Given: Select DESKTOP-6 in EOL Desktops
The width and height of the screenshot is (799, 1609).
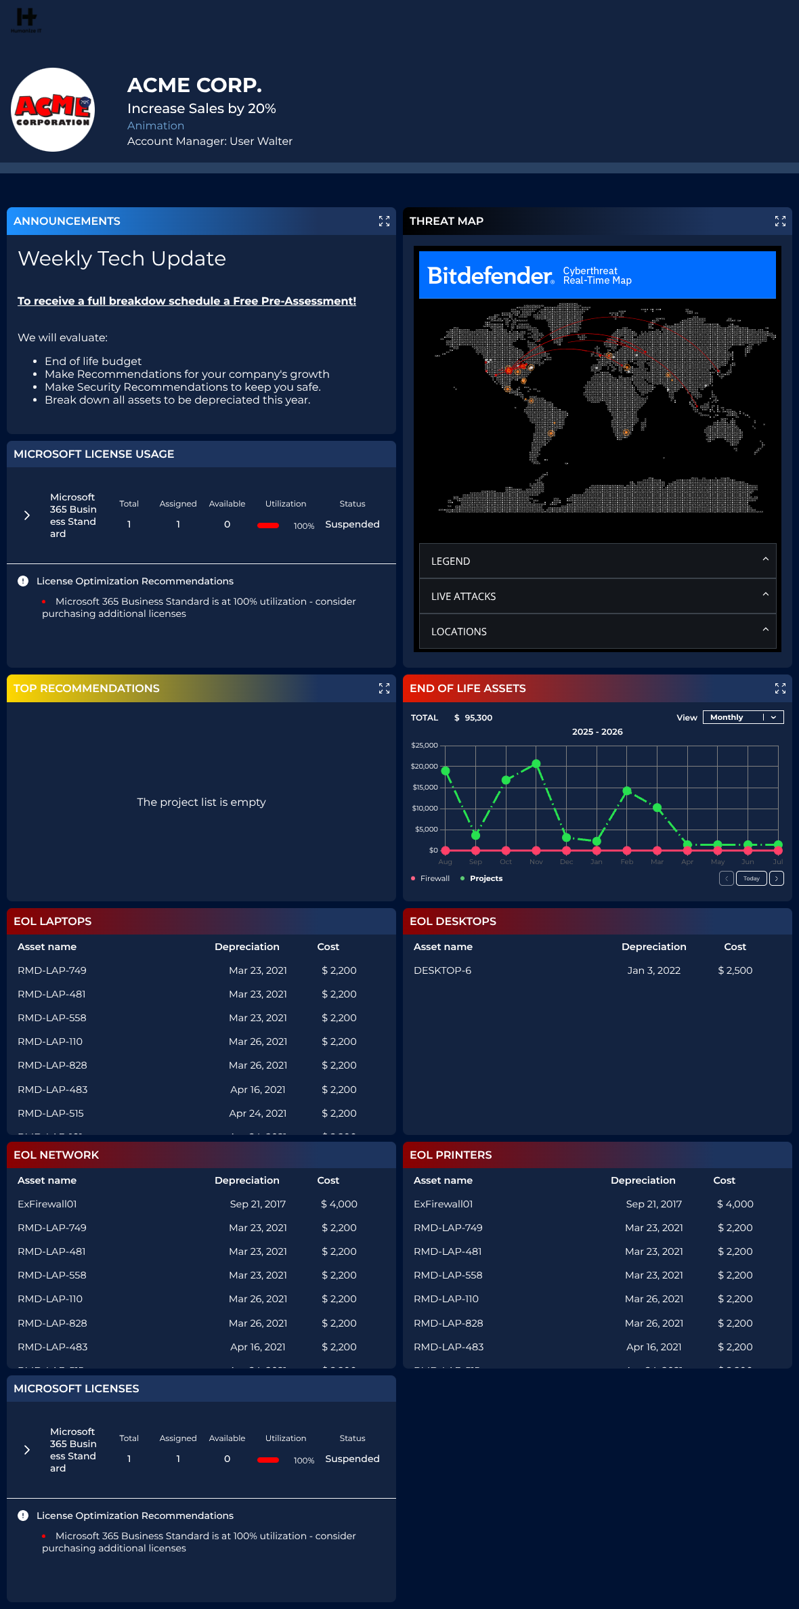Looking at the screenshot, I should click(442, 970).
